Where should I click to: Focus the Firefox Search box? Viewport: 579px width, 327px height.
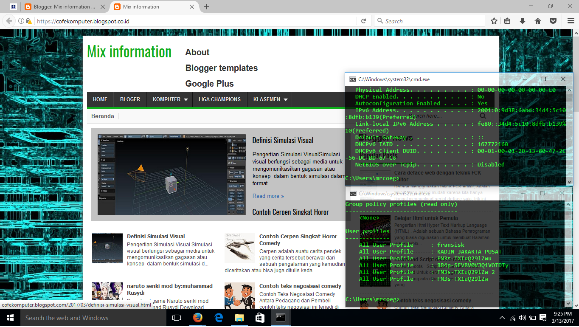pos(430,21)
